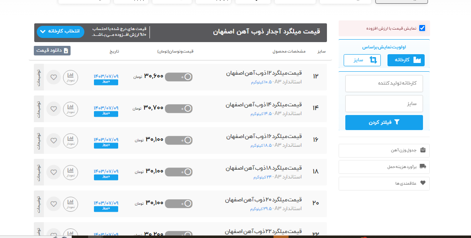The width and height of the screenshot is (471, 238).
Task: Click the سایز filter input field
Action: coord(384,103)
